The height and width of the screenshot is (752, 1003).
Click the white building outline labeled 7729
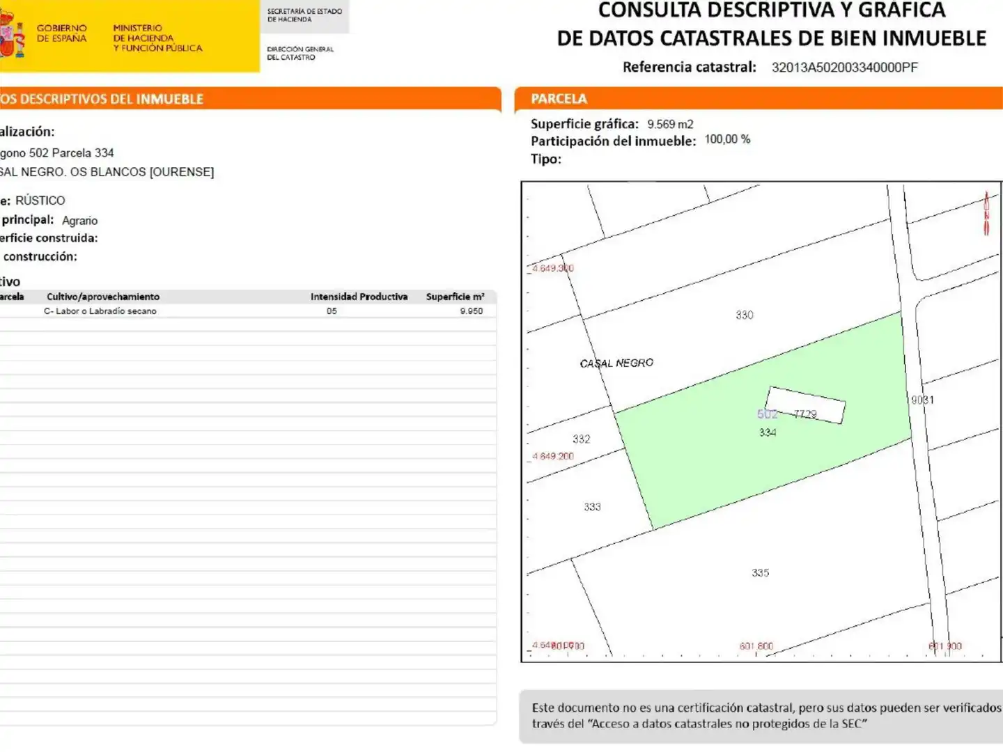pos(805,405)
